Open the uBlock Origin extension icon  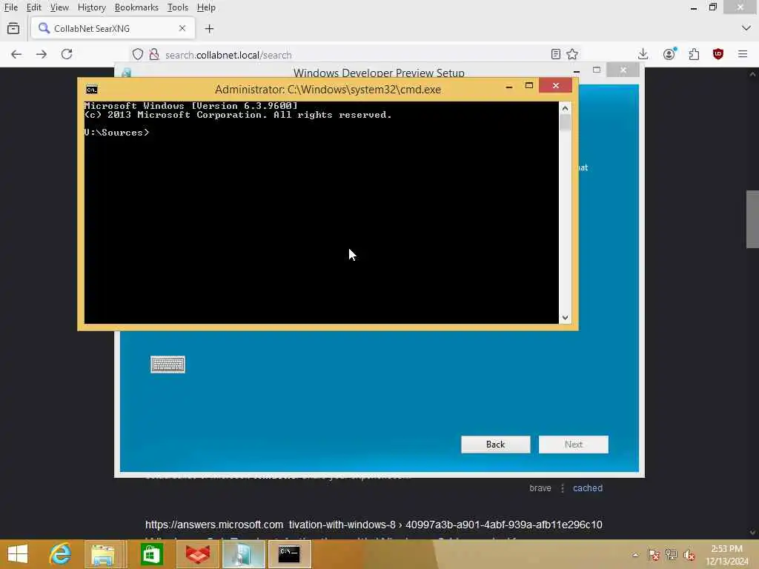point(717,54)
